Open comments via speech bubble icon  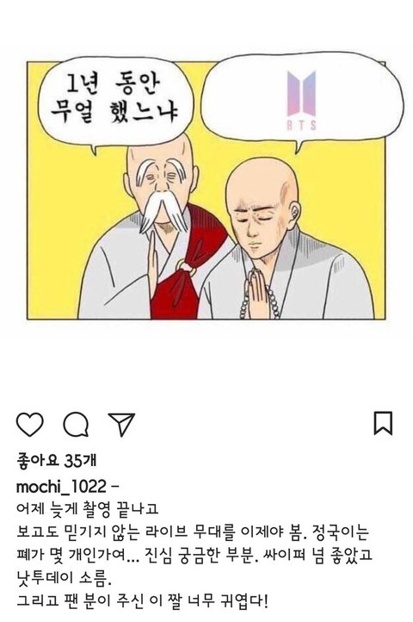(76, 424)
